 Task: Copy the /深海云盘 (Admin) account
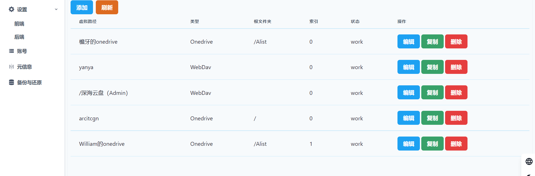pyautogui.click(x=432, y=92)
